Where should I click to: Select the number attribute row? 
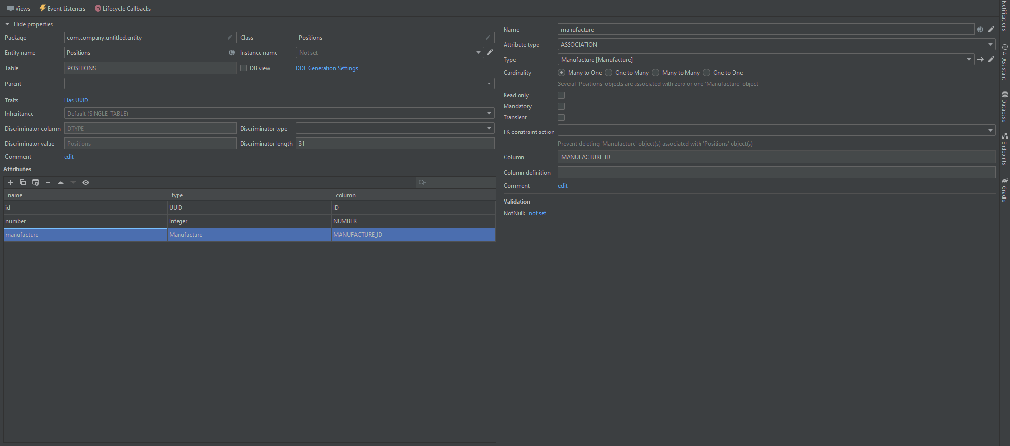tap(250, 221)
